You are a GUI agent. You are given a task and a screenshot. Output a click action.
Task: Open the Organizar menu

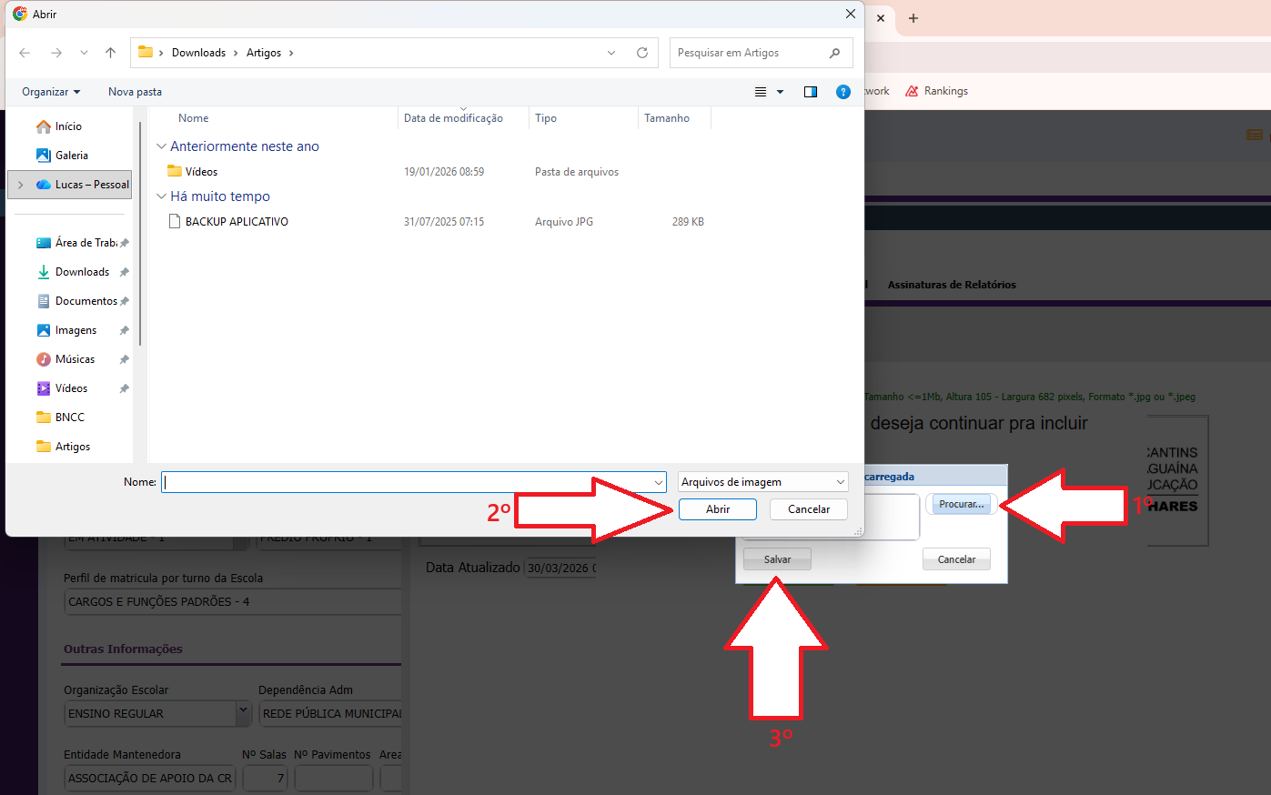click(51, 92)
